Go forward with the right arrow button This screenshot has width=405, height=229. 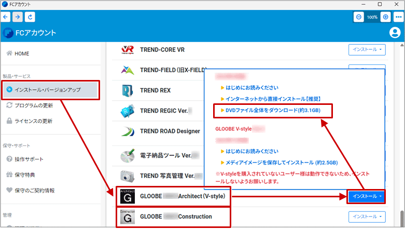18,17
